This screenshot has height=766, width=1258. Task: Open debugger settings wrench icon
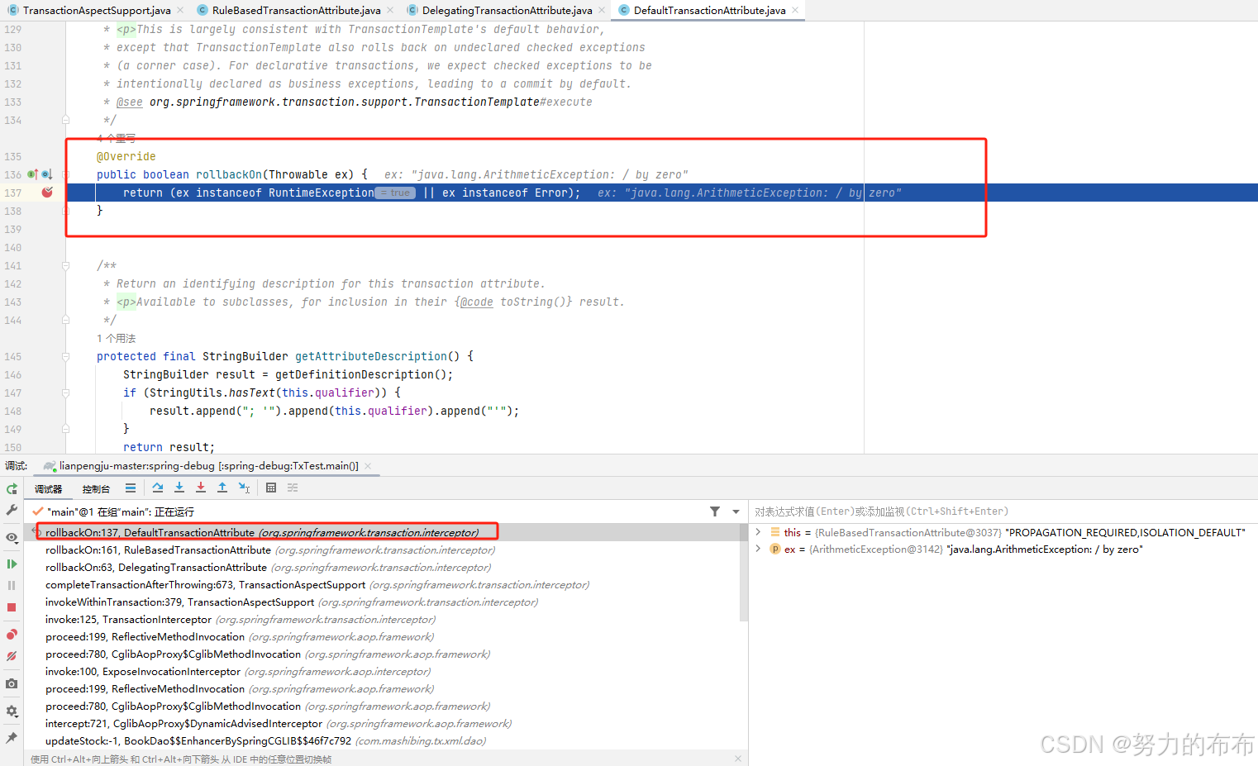pos(12,511)
